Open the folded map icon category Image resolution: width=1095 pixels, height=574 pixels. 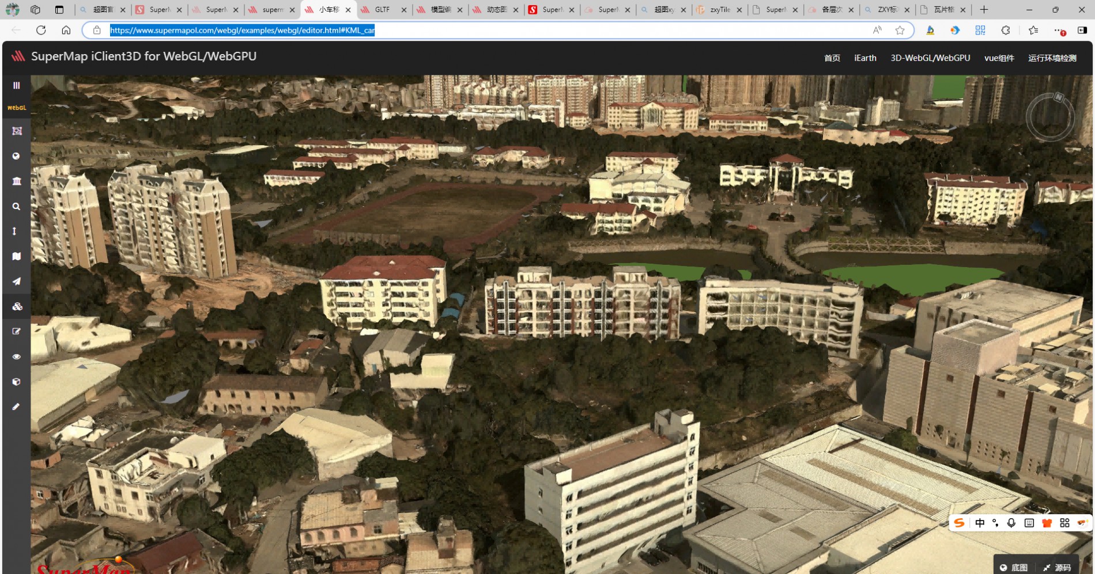16,256
